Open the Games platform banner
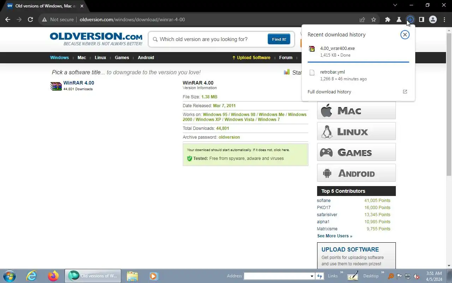This screenshot has height=283, width=452. (x=356, y=152)
